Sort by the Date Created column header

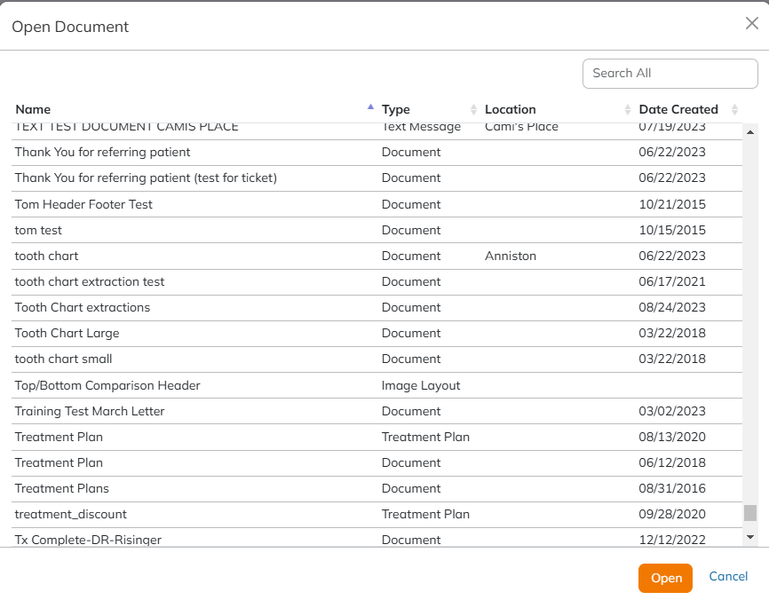coord(678,109)
